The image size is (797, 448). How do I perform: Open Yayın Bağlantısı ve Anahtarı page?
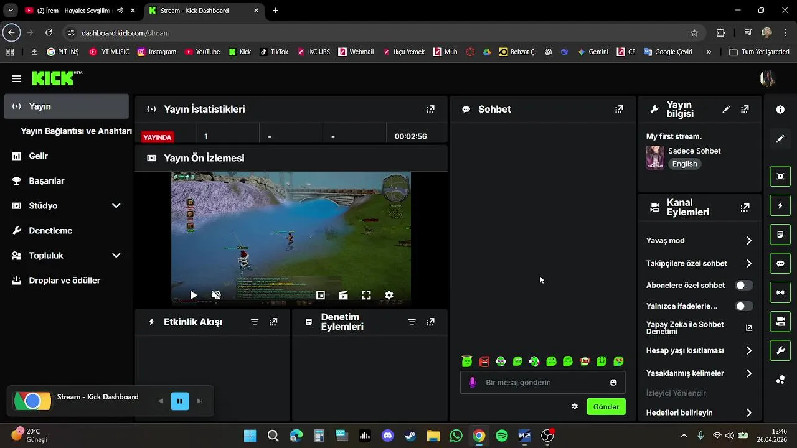click(76, 131)
